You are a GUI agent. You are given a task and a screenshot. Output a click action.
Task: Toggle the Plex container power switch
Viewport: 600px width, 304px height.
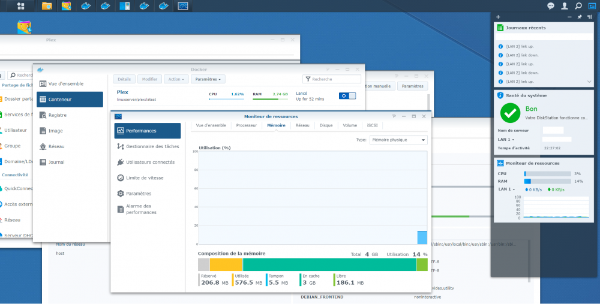click(x=347, y=95)
